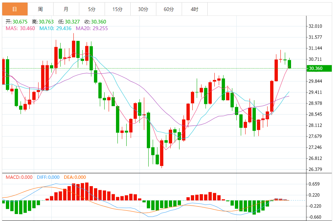This screenshot has width=334, height=221.
Task: Click the 28.545 price axis label
Action: point(315,114)
